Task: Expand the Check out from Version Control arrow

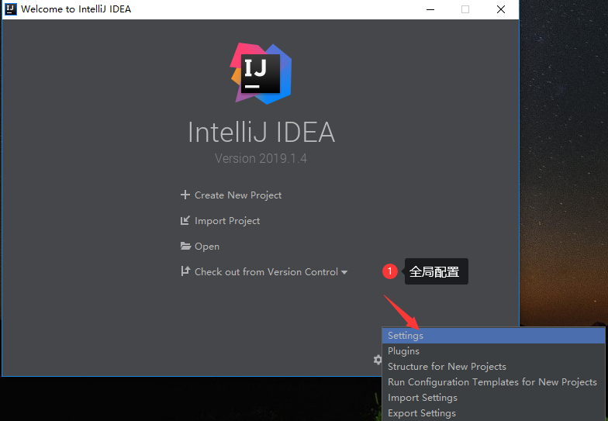Action: coord(344,272)
